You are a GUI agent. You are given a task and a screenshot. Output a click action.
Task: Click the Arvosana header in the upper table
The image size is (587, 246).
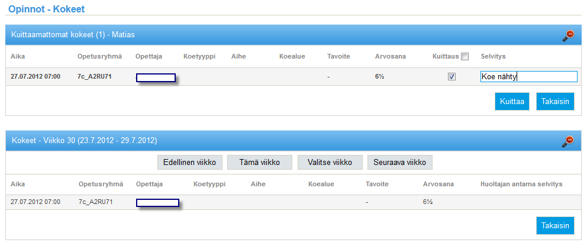[x=391, y=56]
